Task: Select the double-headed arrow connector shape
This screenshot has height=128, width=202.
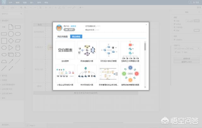Action: pos(11,68)
